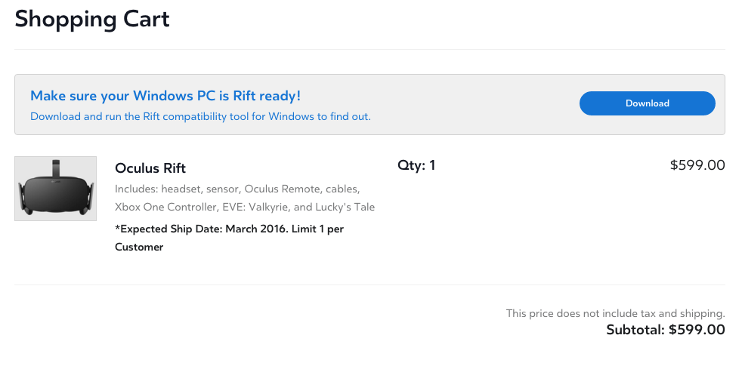Click the $599.00 price in the product row
This screenshot has width=742, height=366.
tap(697, 165)
